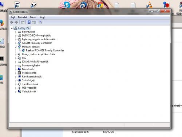
Task: Expand the Monitorok node arrow
Action: click(x=16, y=69)
